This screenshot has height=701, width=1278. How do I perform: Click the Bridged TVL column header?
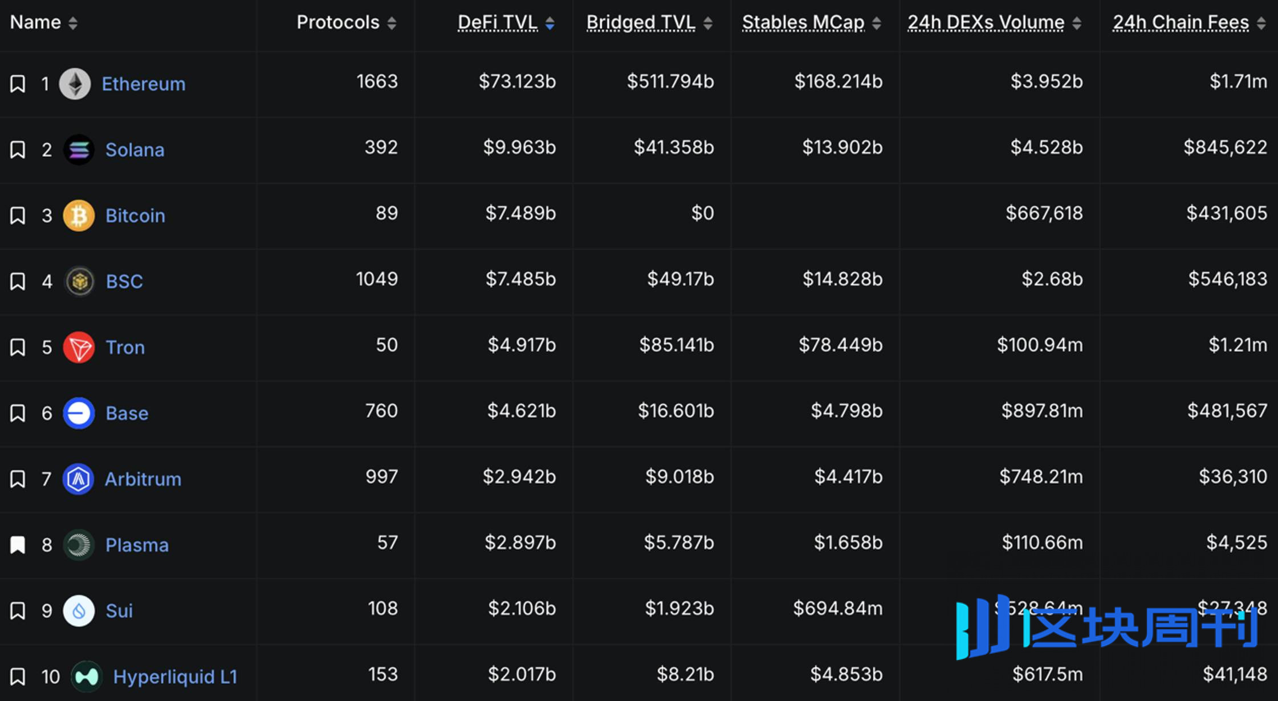(x=641, y=22)
